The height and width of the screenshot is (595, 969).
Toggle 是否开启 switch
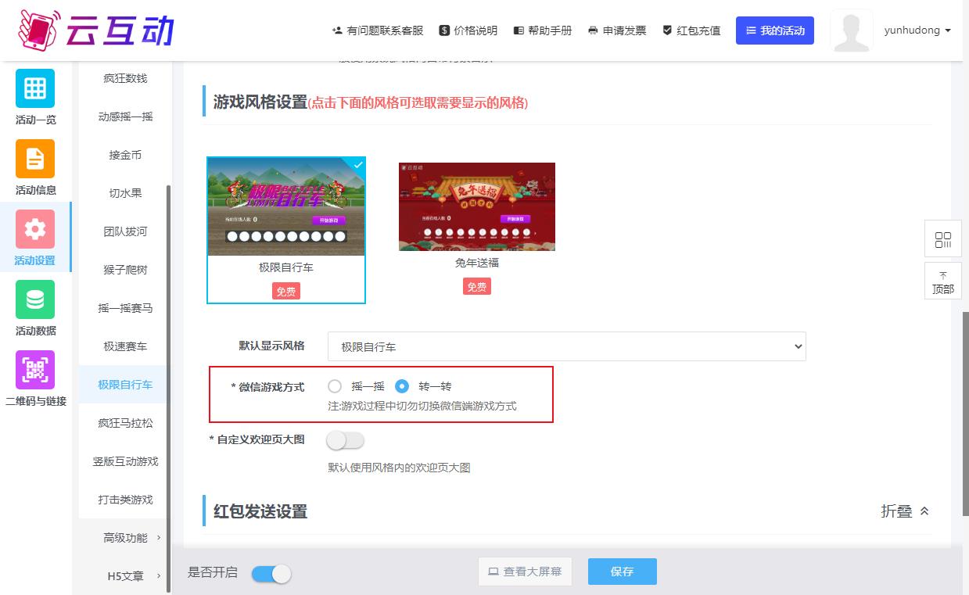coord(271,574)
